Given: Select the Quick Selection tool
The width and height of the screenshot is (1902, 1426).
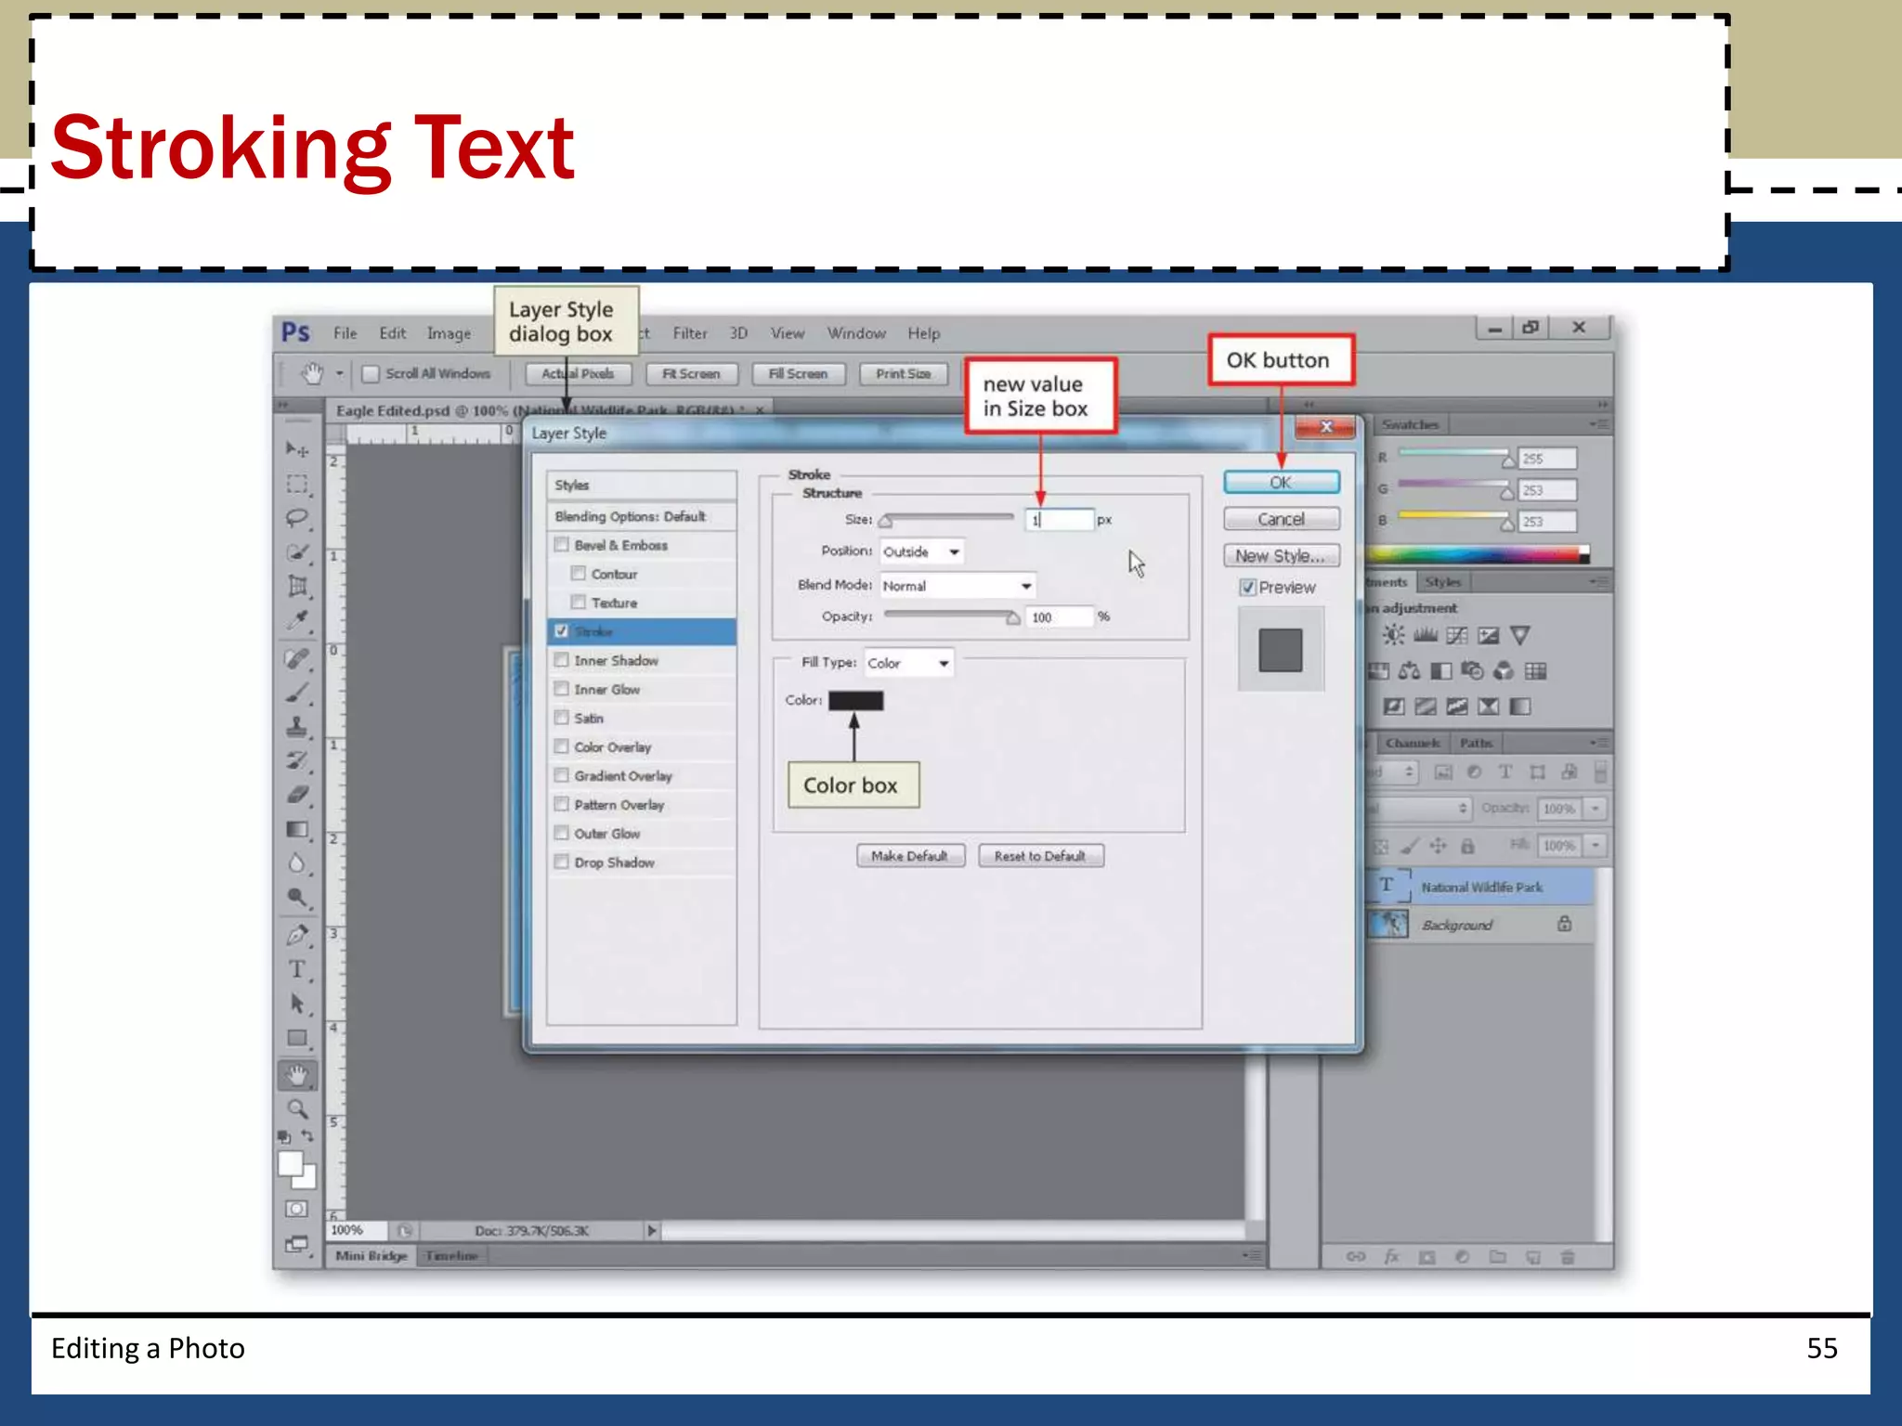Looking at the screenshot, I should (x=297, y=552).
